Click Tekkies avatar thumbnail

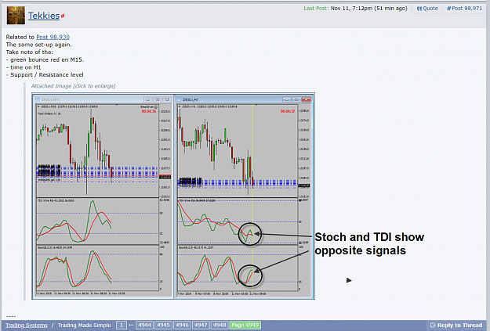click(16, 16)
